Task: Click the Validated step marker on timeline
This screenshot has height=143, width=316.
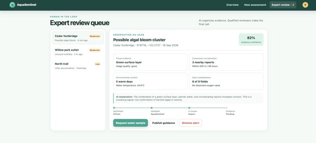Action: pos(152,108)
